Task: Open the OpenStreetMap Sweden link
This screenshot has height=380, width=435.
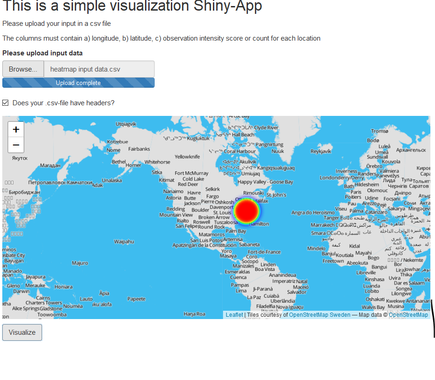Action: [320, 315]
